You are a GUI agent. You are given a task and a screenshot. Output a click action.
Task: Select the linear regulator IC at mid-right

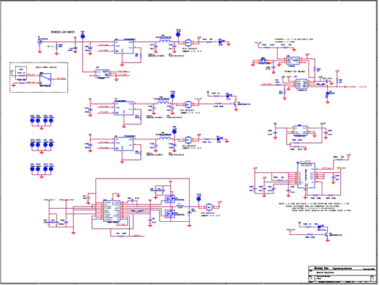point(300,130)
